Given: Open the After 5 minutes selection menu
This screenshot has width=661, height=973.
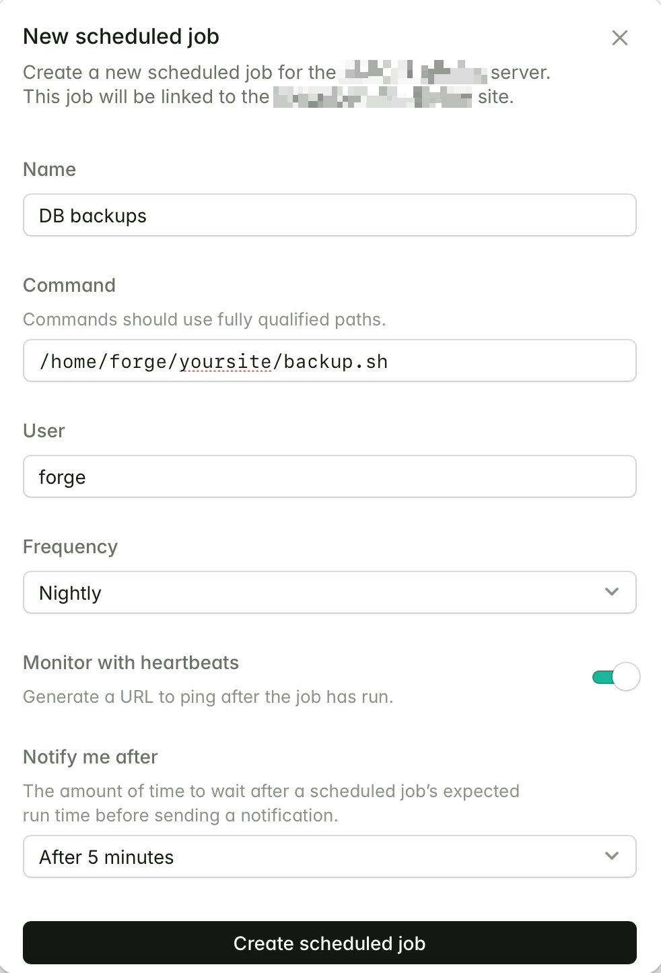Looking at the screenshot, I should pos(330,856).
